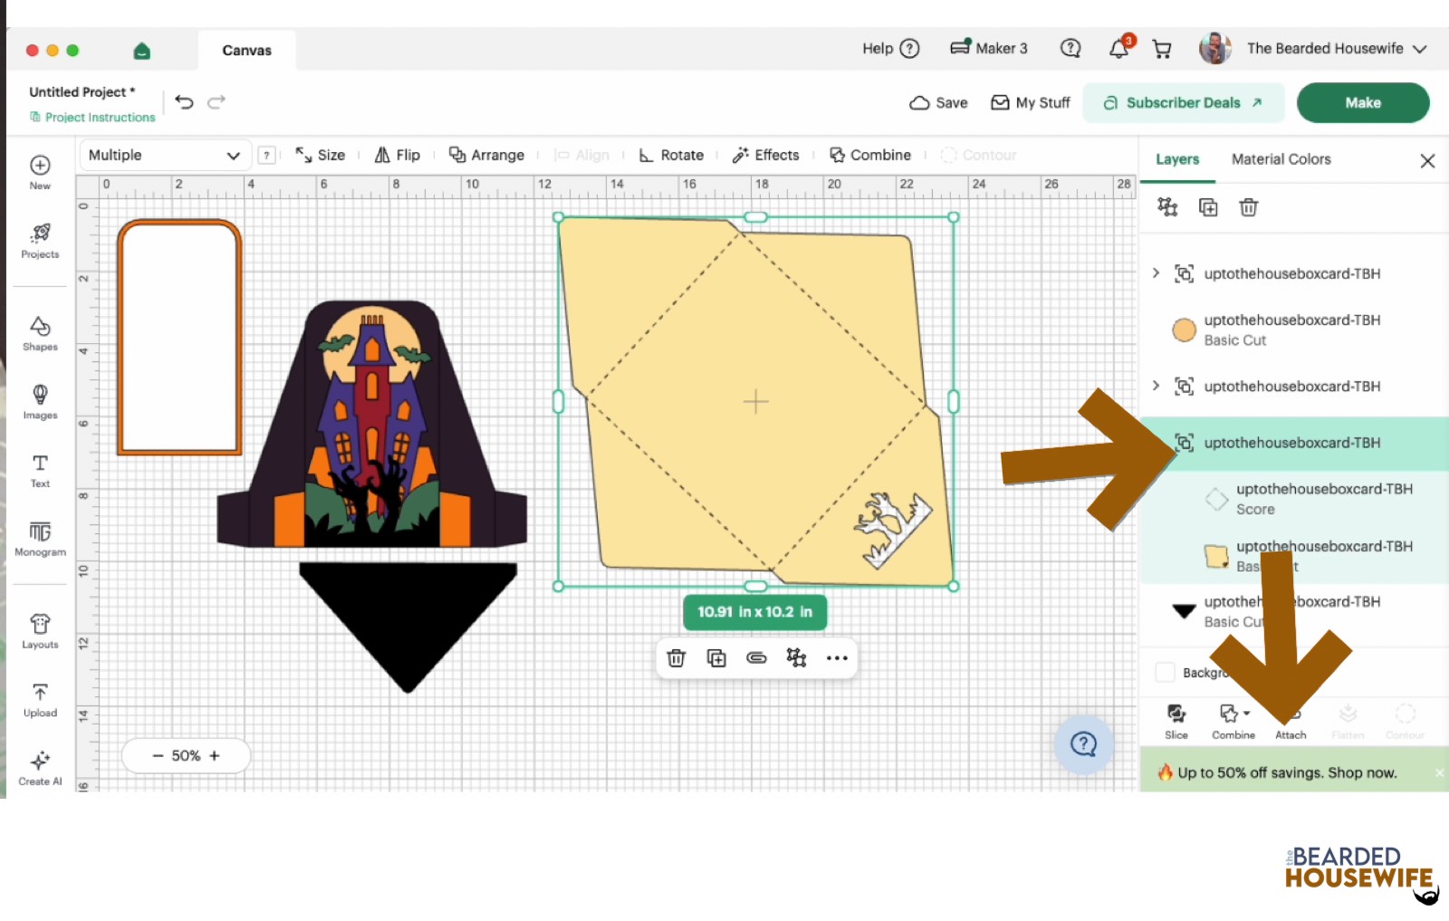This screenshot has height=921, width=1449.
Task: Open the blue help chat bubble
Action: [x=1083, y=744]
